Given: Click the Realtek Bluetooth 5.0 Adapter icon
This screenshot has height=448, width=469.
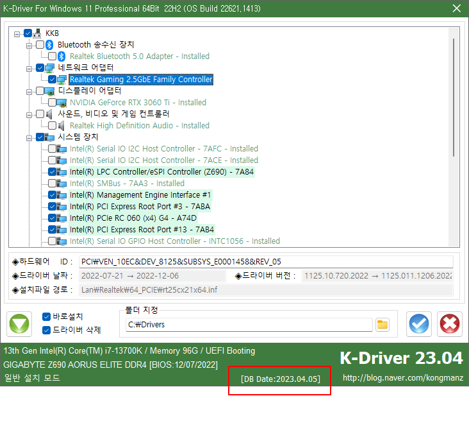Looking at the screenshot, I should tap(62, 56).
